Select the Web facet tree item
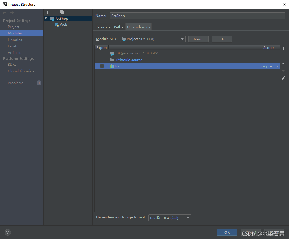289x239 pixels. [63, 25]
